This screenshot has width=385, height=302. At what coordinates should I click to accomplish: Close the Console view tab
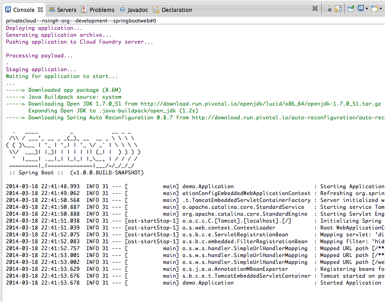coord(40,10)
